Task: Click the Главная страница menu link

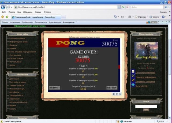Action: coord(17,38)
